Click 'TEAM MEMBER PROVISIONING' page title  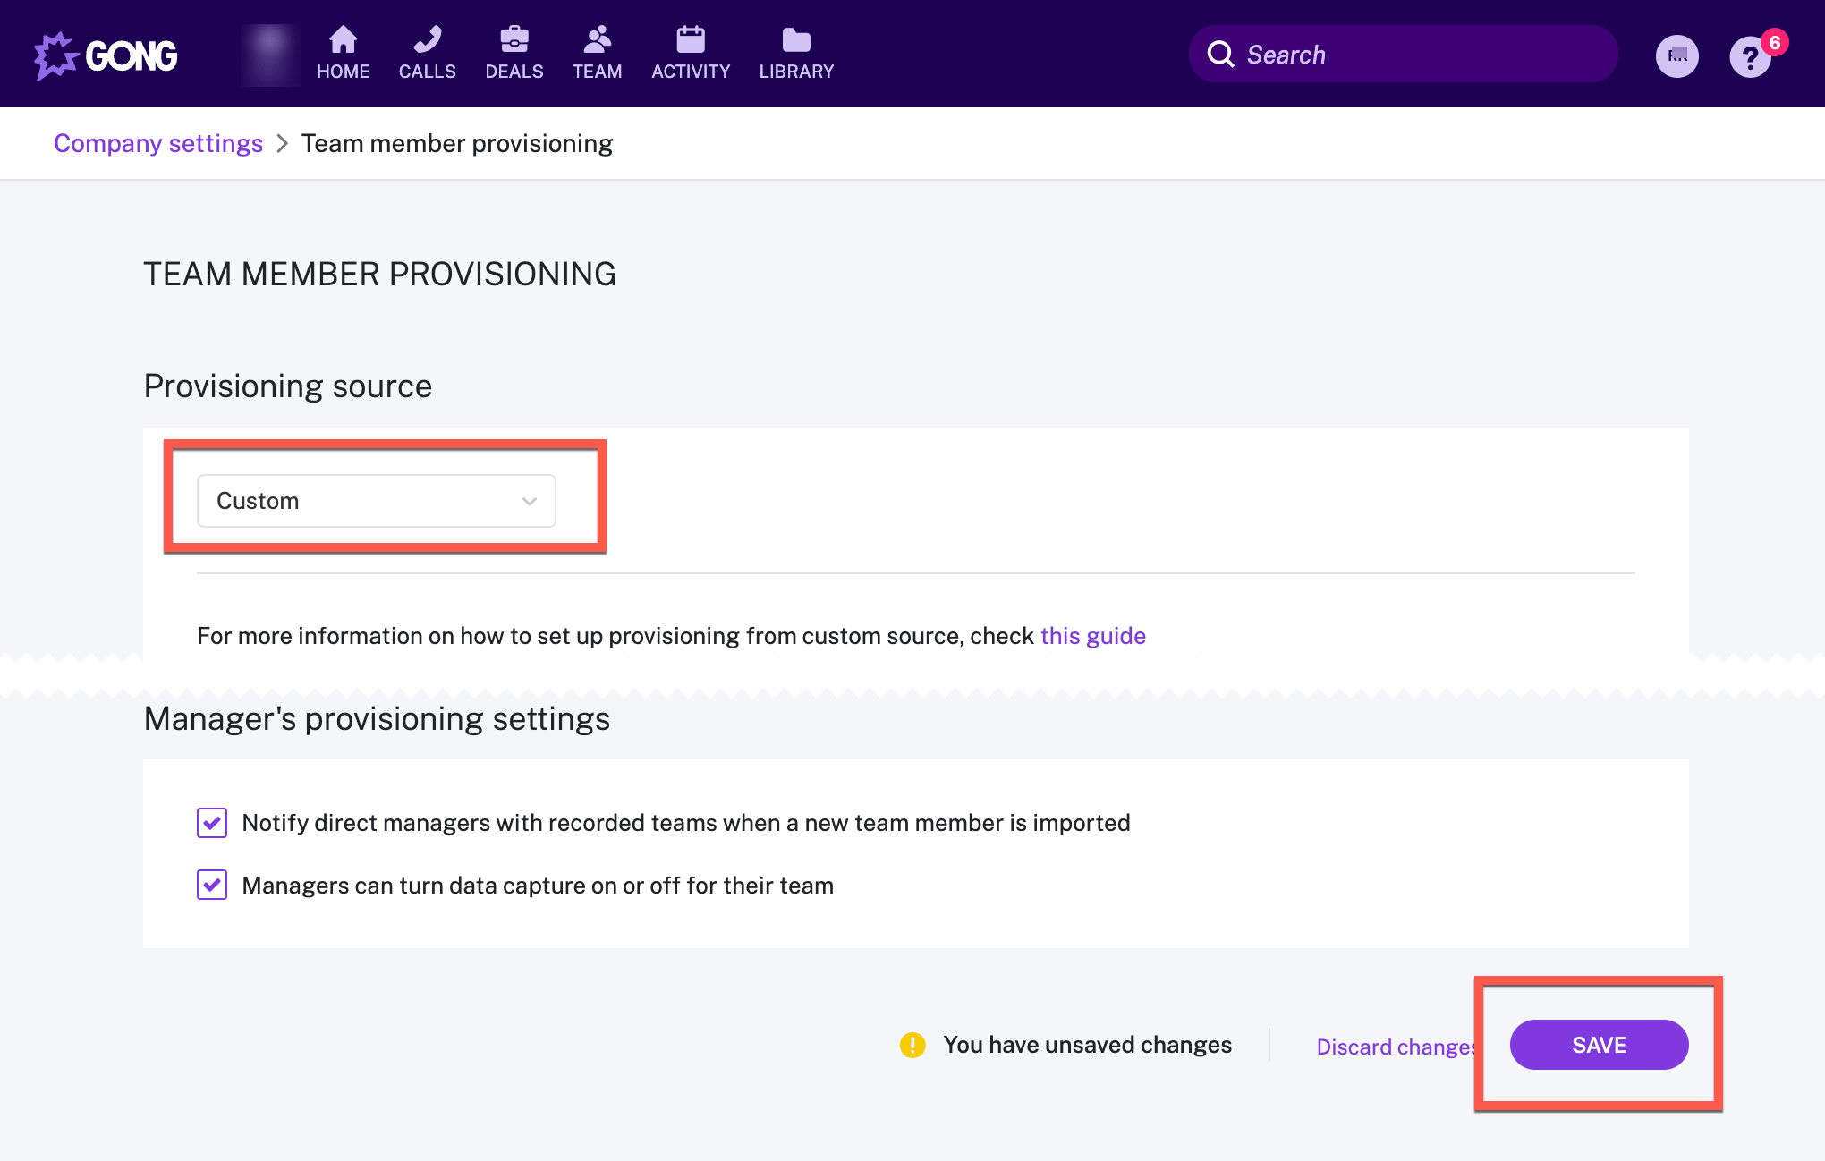[x=379, y=275]
